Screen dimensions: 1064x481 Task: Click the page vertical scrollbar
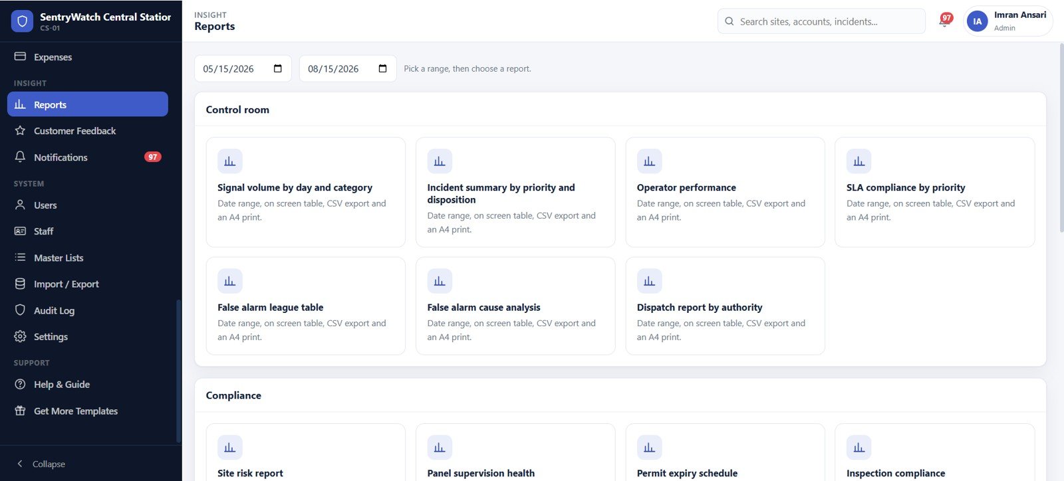click(x=1061, y=138)
